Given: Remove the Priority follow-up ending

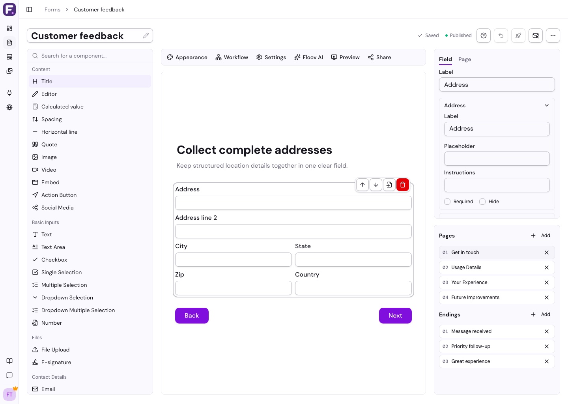Looking at the screenshot, I should [x=547, y=346].
